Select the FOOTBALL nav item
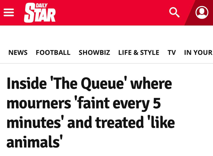 click(x=53, y=53)
